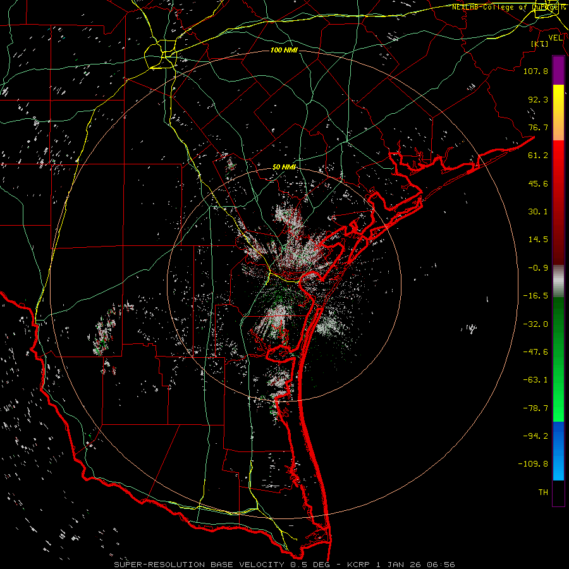This screenshot has width=569, height=569.
Task: Click the bright green segment of the color bar
Action: 558,359
